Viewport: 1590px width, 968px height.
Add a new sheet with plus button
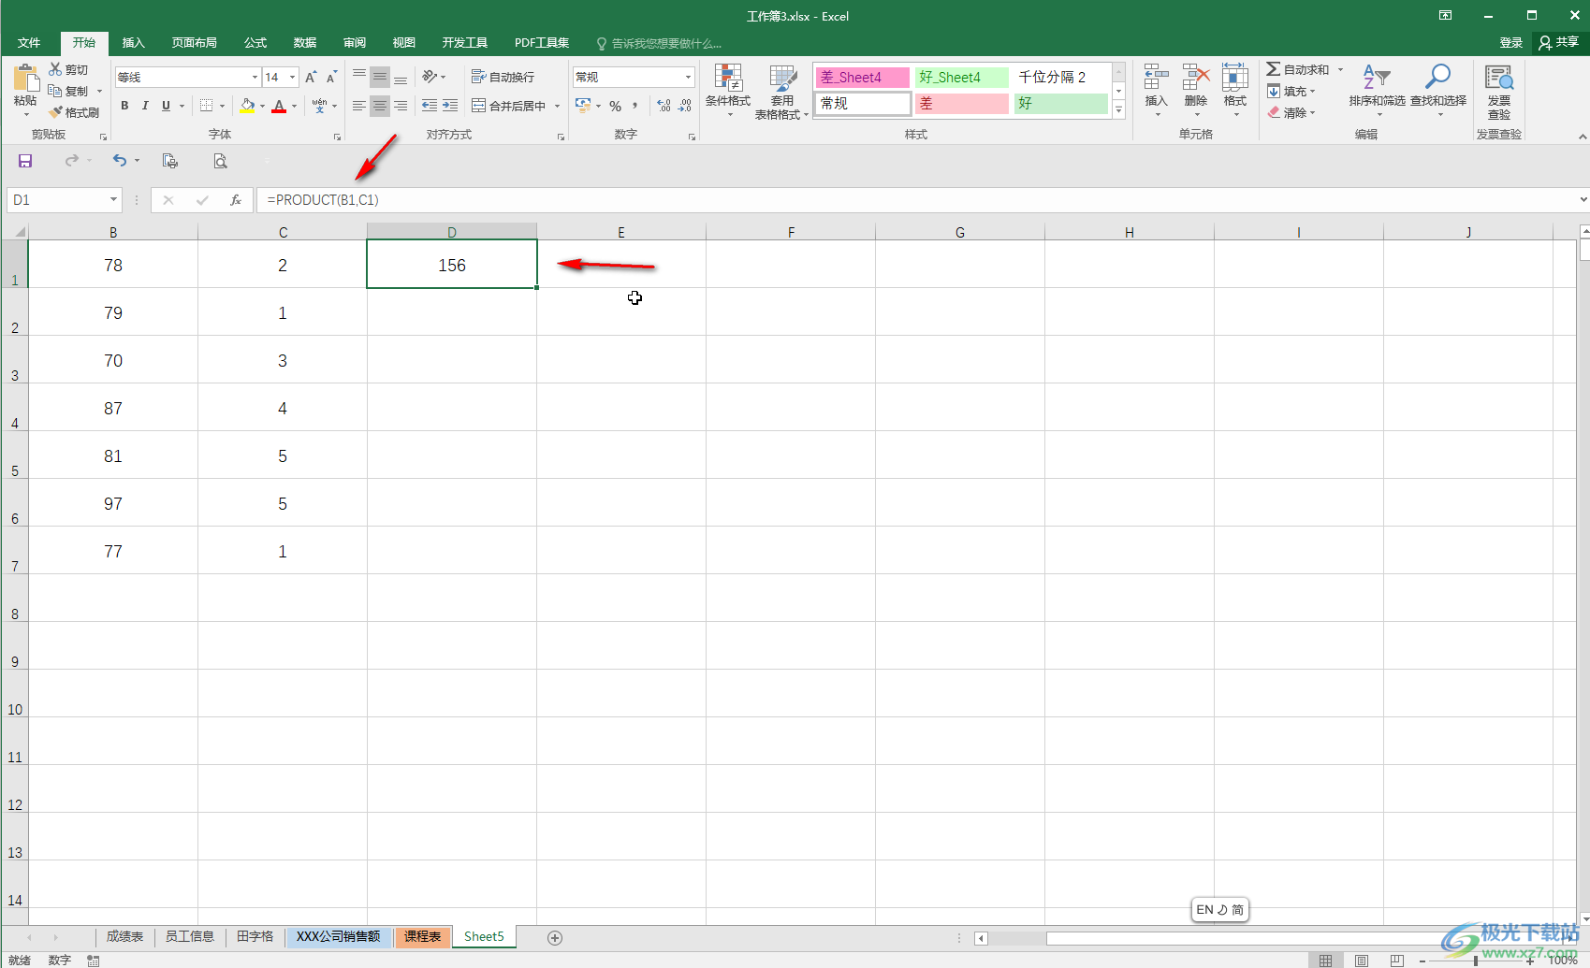[x=555, y=937]
